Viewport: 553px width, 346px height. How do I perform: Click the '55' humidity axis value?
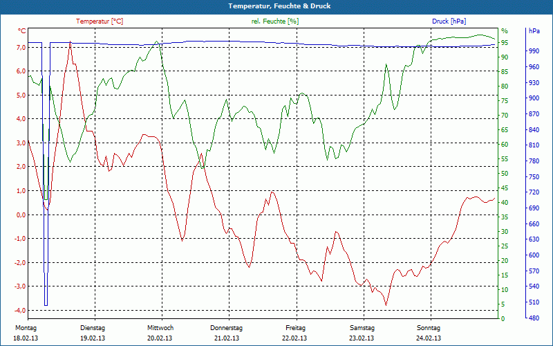505,159
